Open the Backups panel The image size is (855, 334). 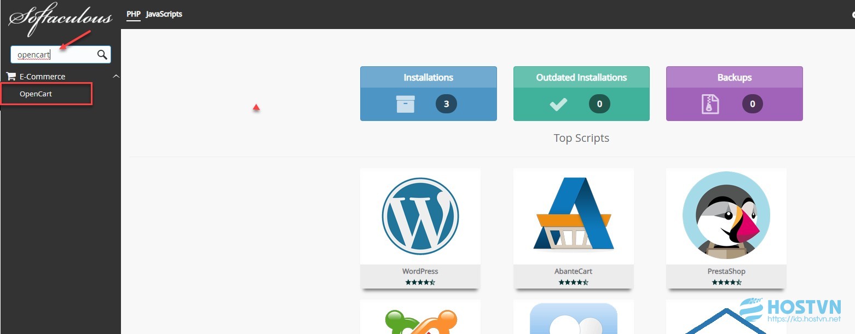point(735,94)
